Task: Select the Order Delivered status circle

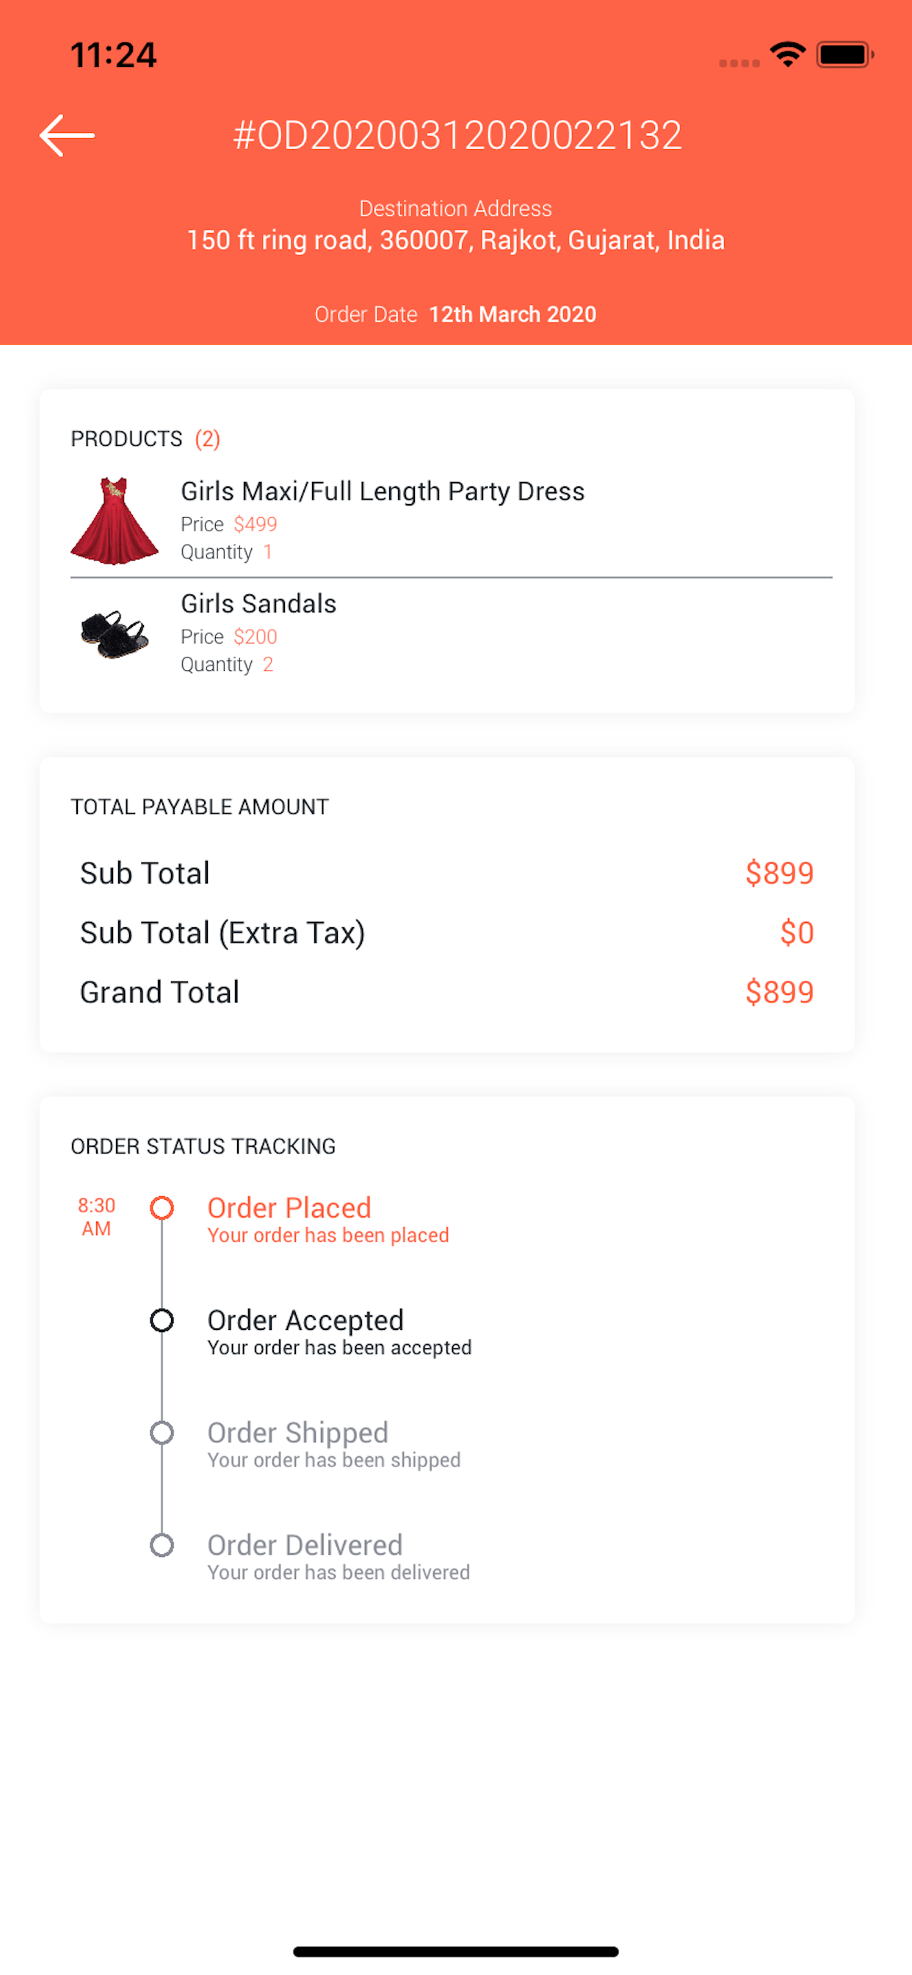Action: click(162, 1545)
